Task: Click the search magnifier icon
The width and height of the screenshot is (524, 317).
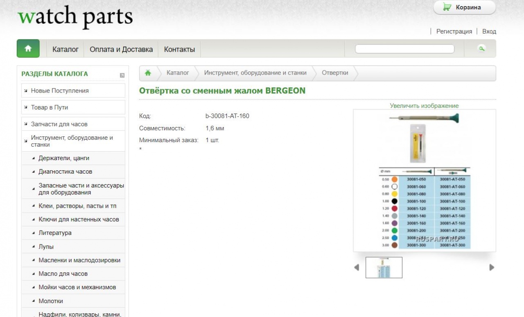Action: pos(481,49)
